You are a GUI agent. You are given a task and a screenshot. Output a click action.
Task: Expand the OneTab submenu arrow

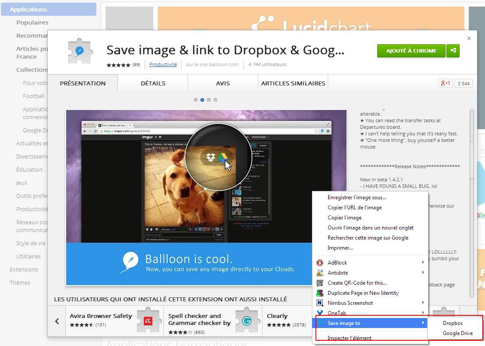423,313
